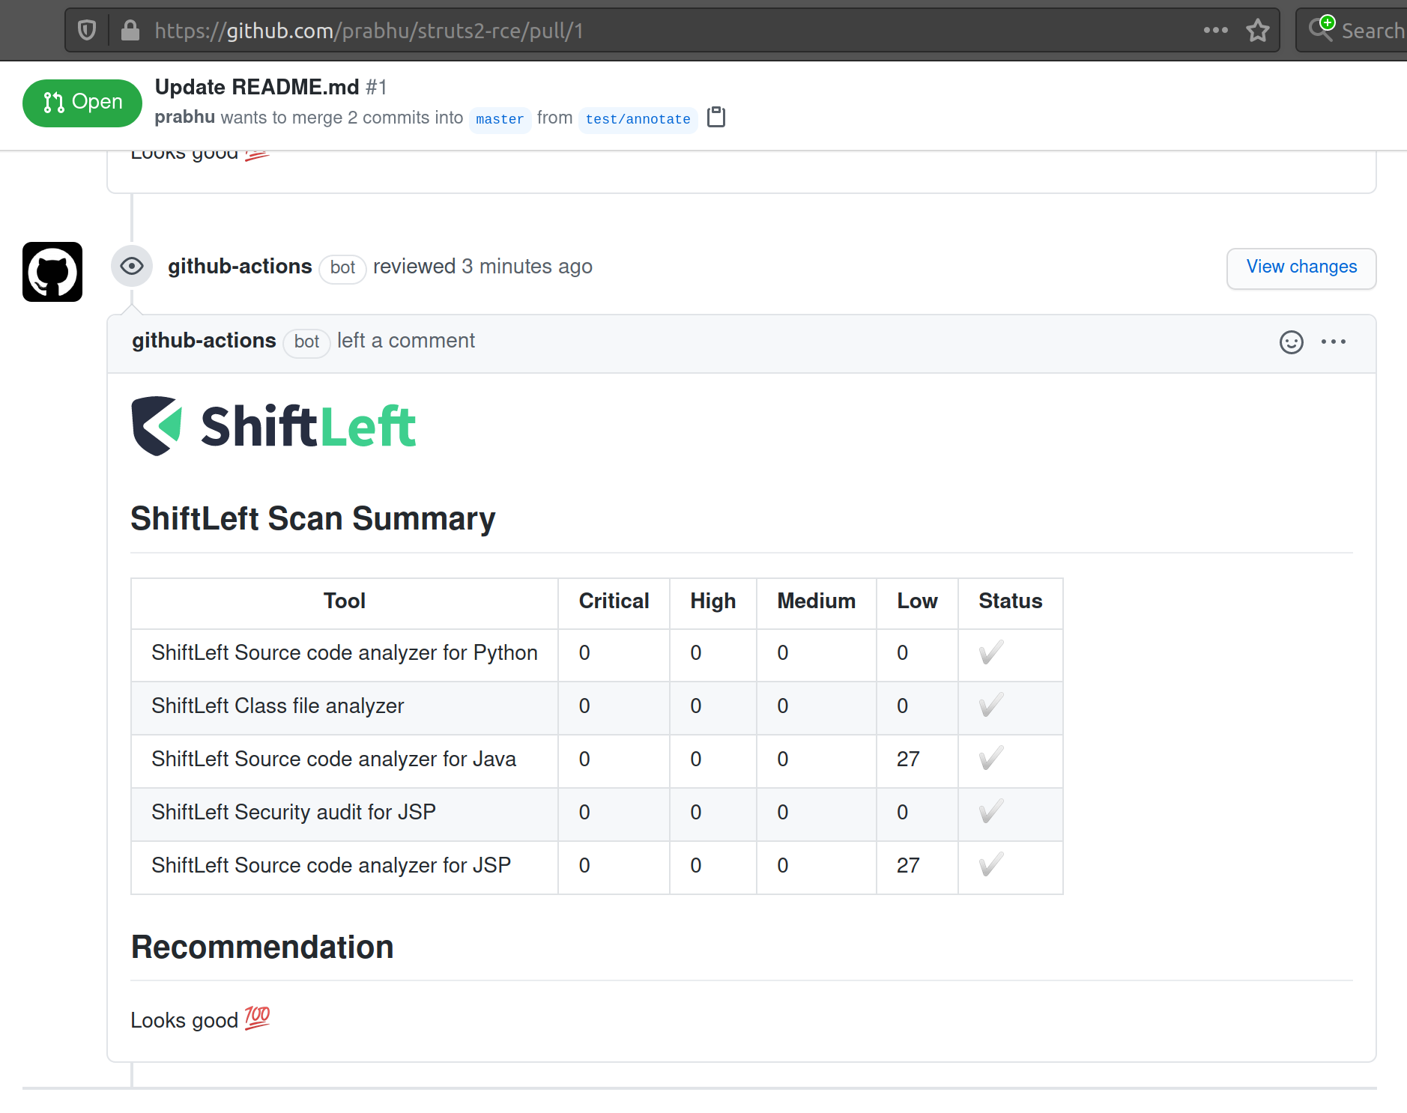Click the tracking protection shield icon
Viewport: 1407px width, 1113px height.
coord(87,31)
